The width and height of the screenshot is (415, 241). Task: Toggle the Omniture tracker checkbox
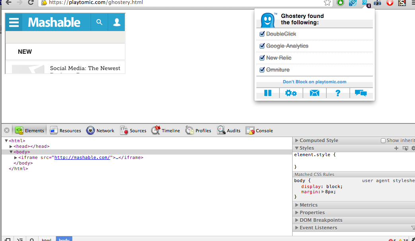(262, 70)
